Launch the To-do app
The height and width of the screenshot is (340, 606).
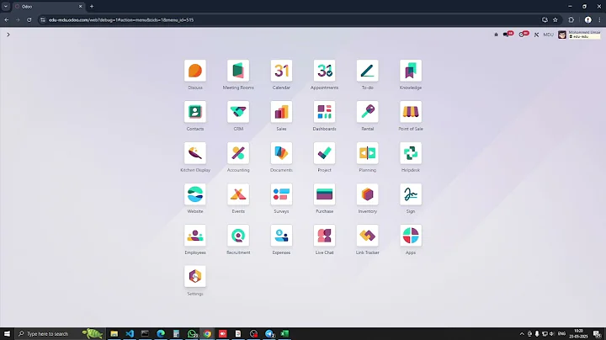click(x=368, y=71)
